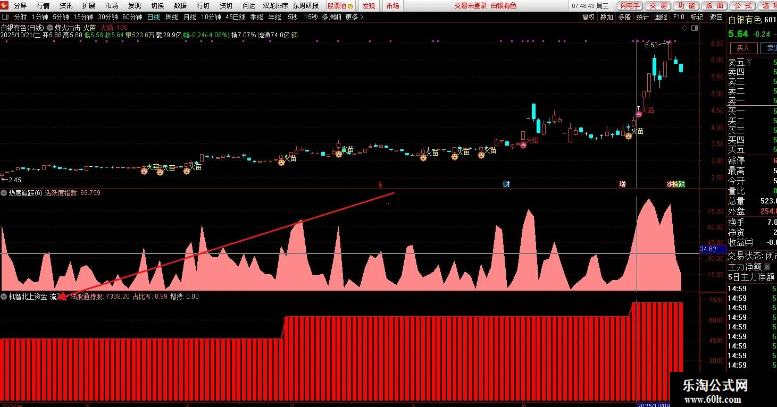Expand the 机智北上资金 indicator arrow
This screenshot has height=407, width=777.
[4, 296]
